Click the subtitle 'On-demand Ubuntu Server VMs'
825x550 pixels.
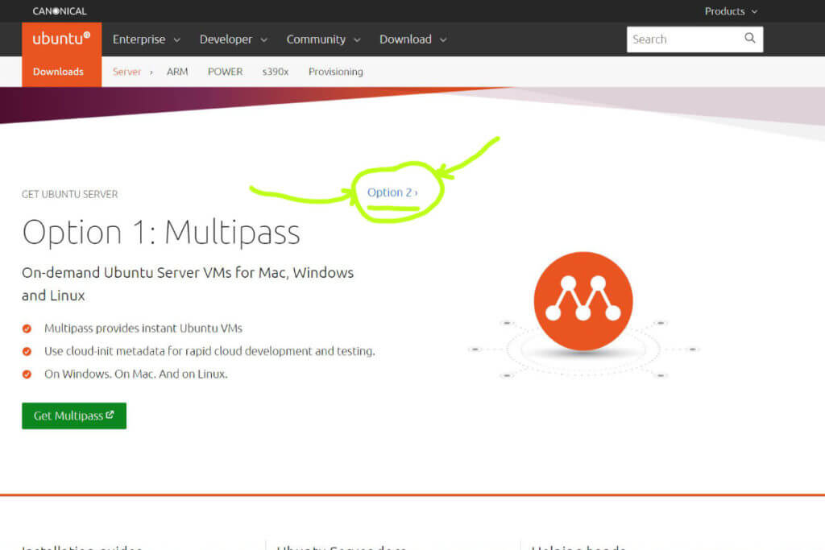click(x=187, y=283)
